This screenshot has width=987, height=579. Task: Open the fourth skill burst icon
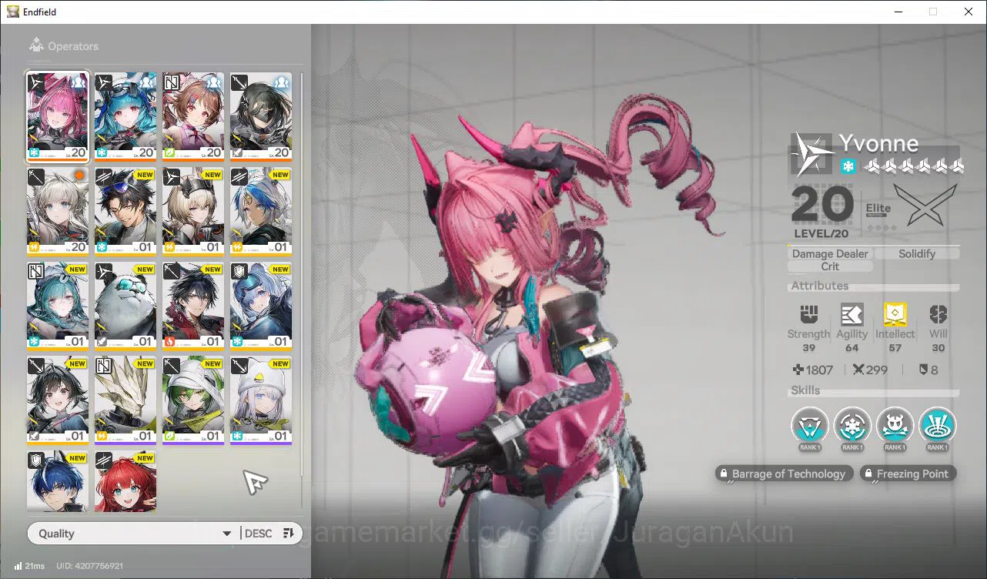(x=937, y=425)
